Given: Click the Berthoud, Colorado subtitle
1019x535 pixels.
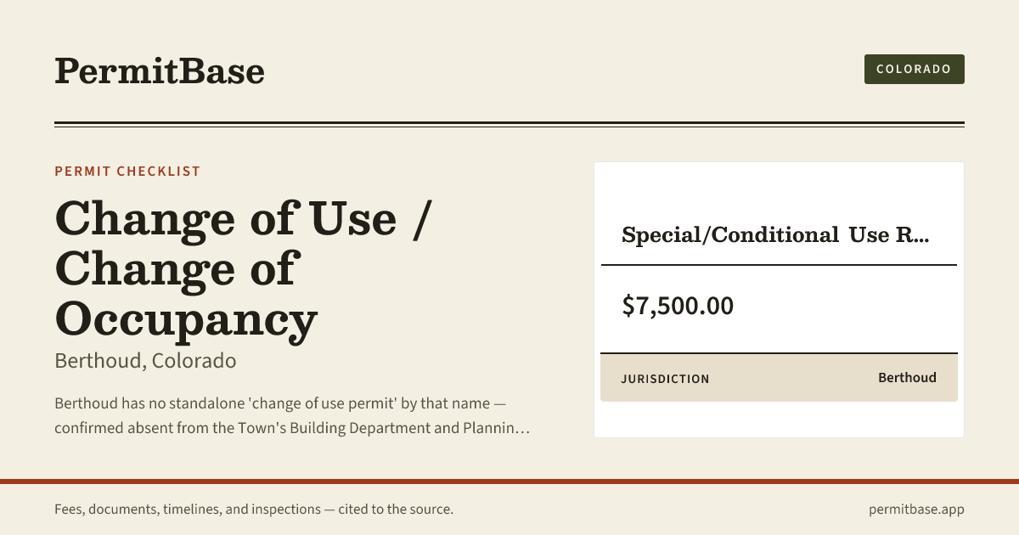Looking at the screenshot, I should (x=145, y=360).
